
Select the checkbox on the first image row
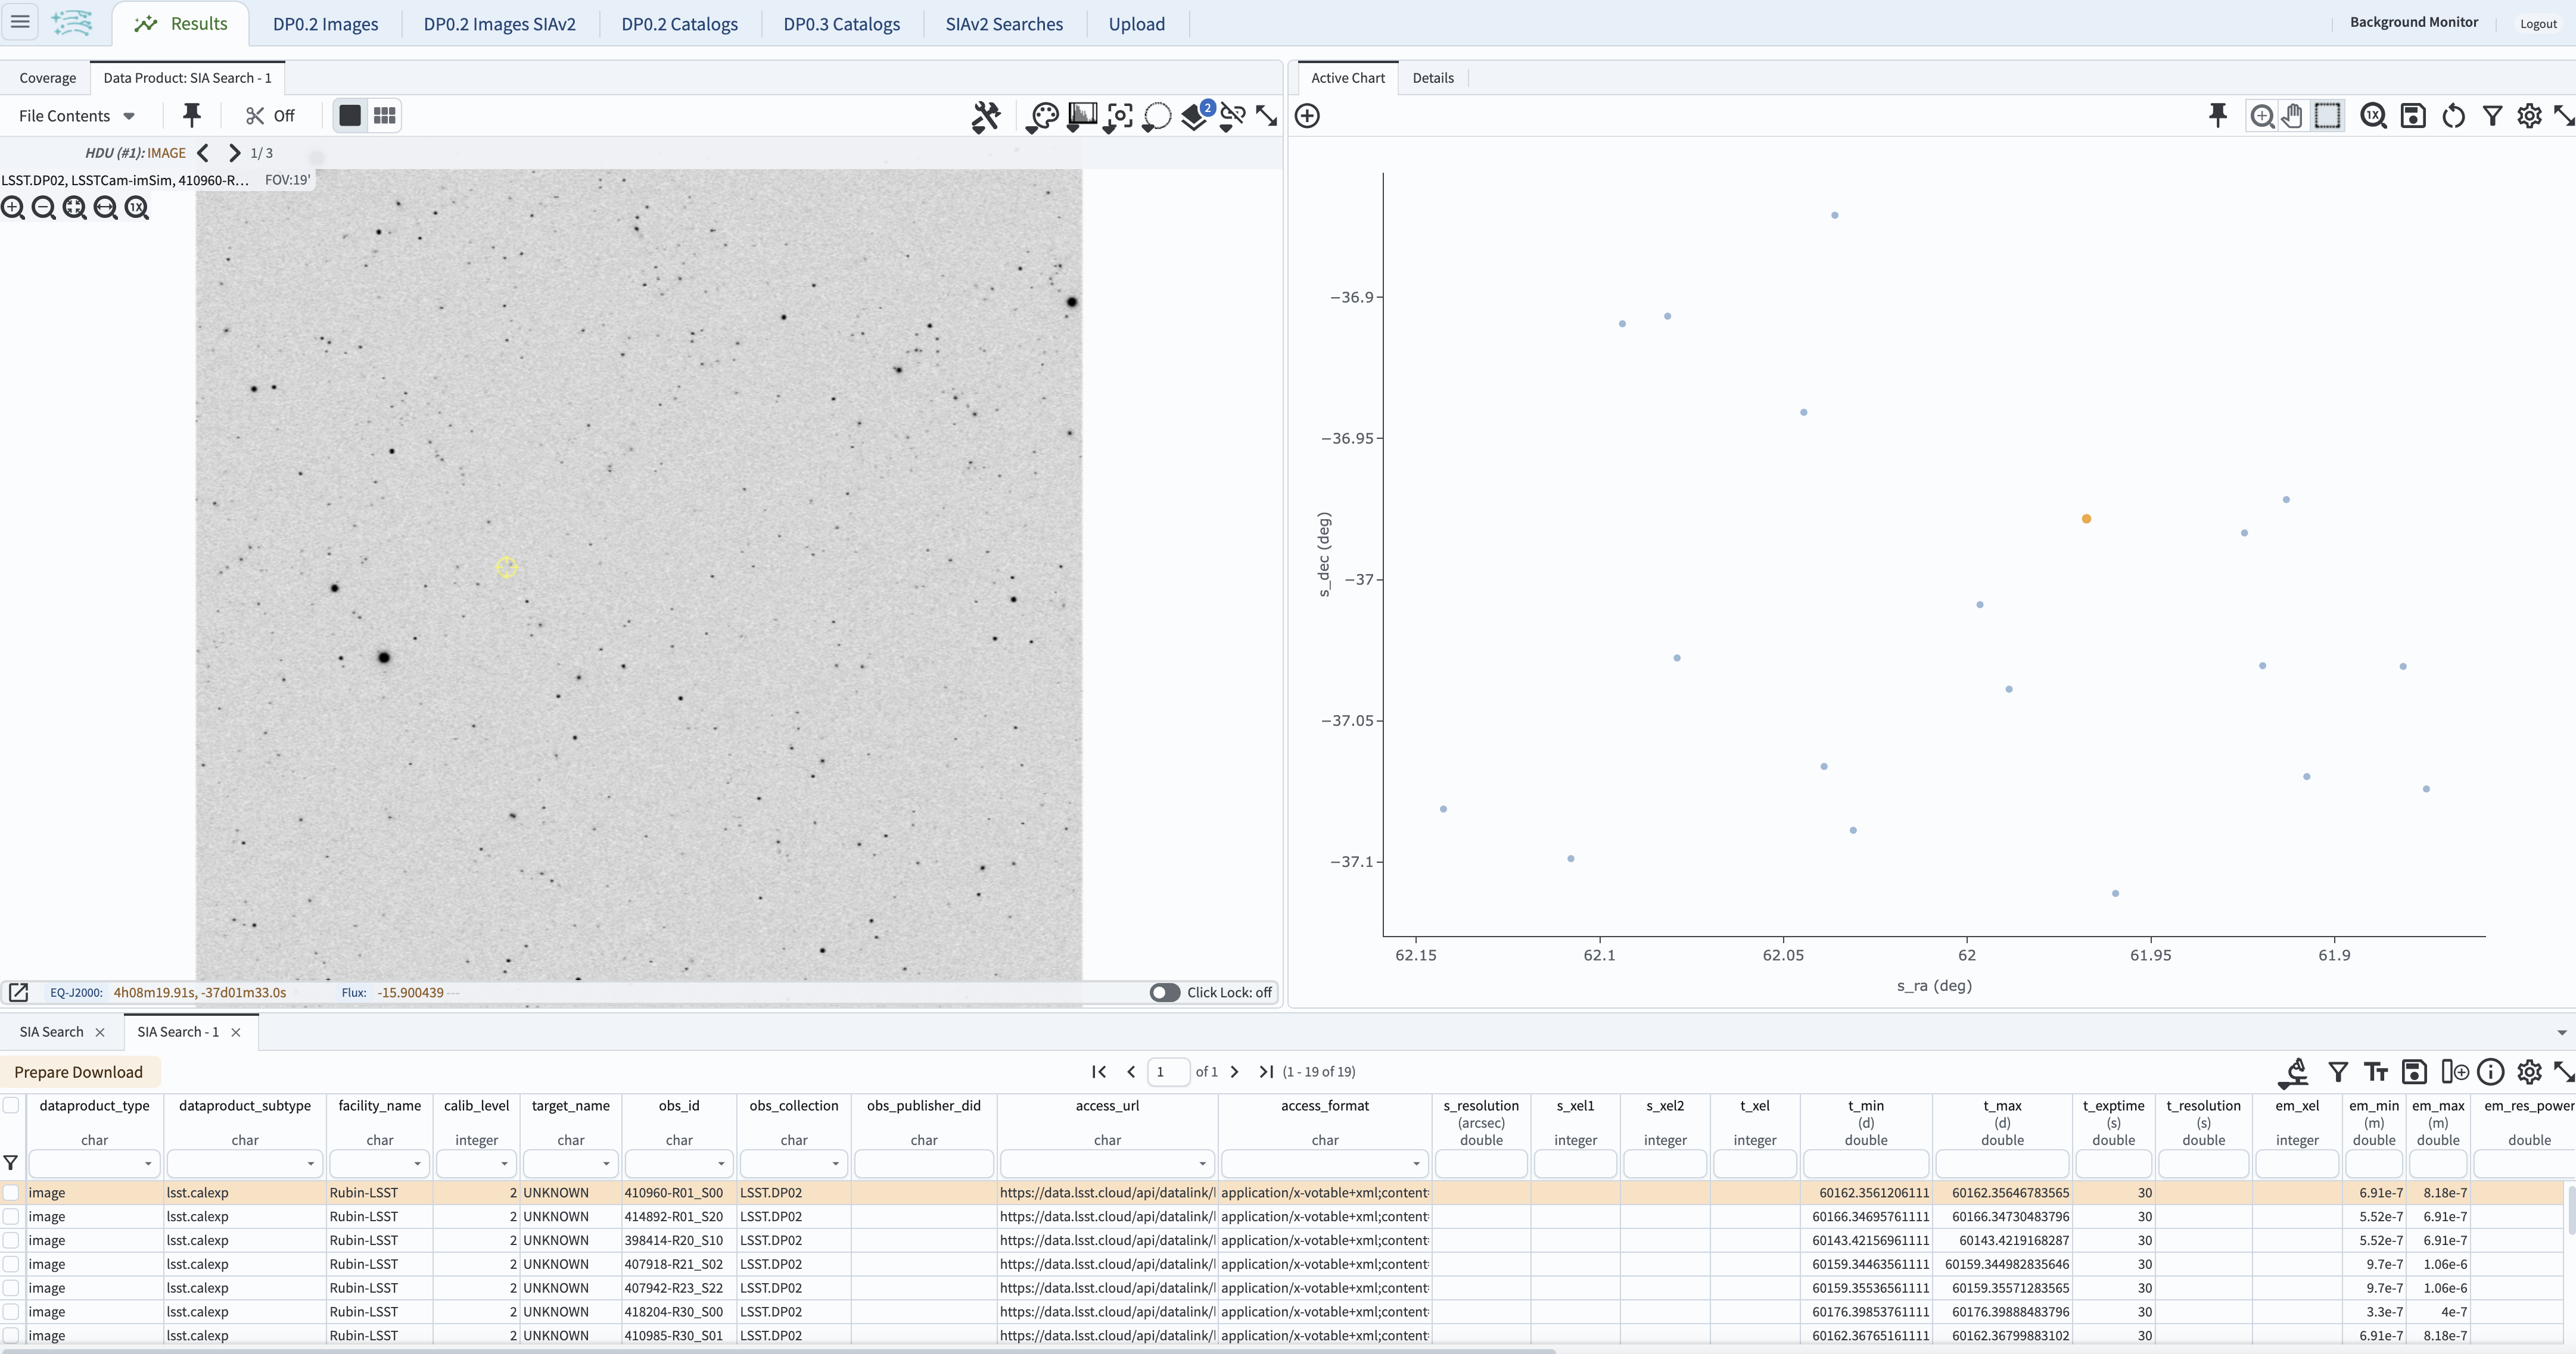pos(11,1192)
